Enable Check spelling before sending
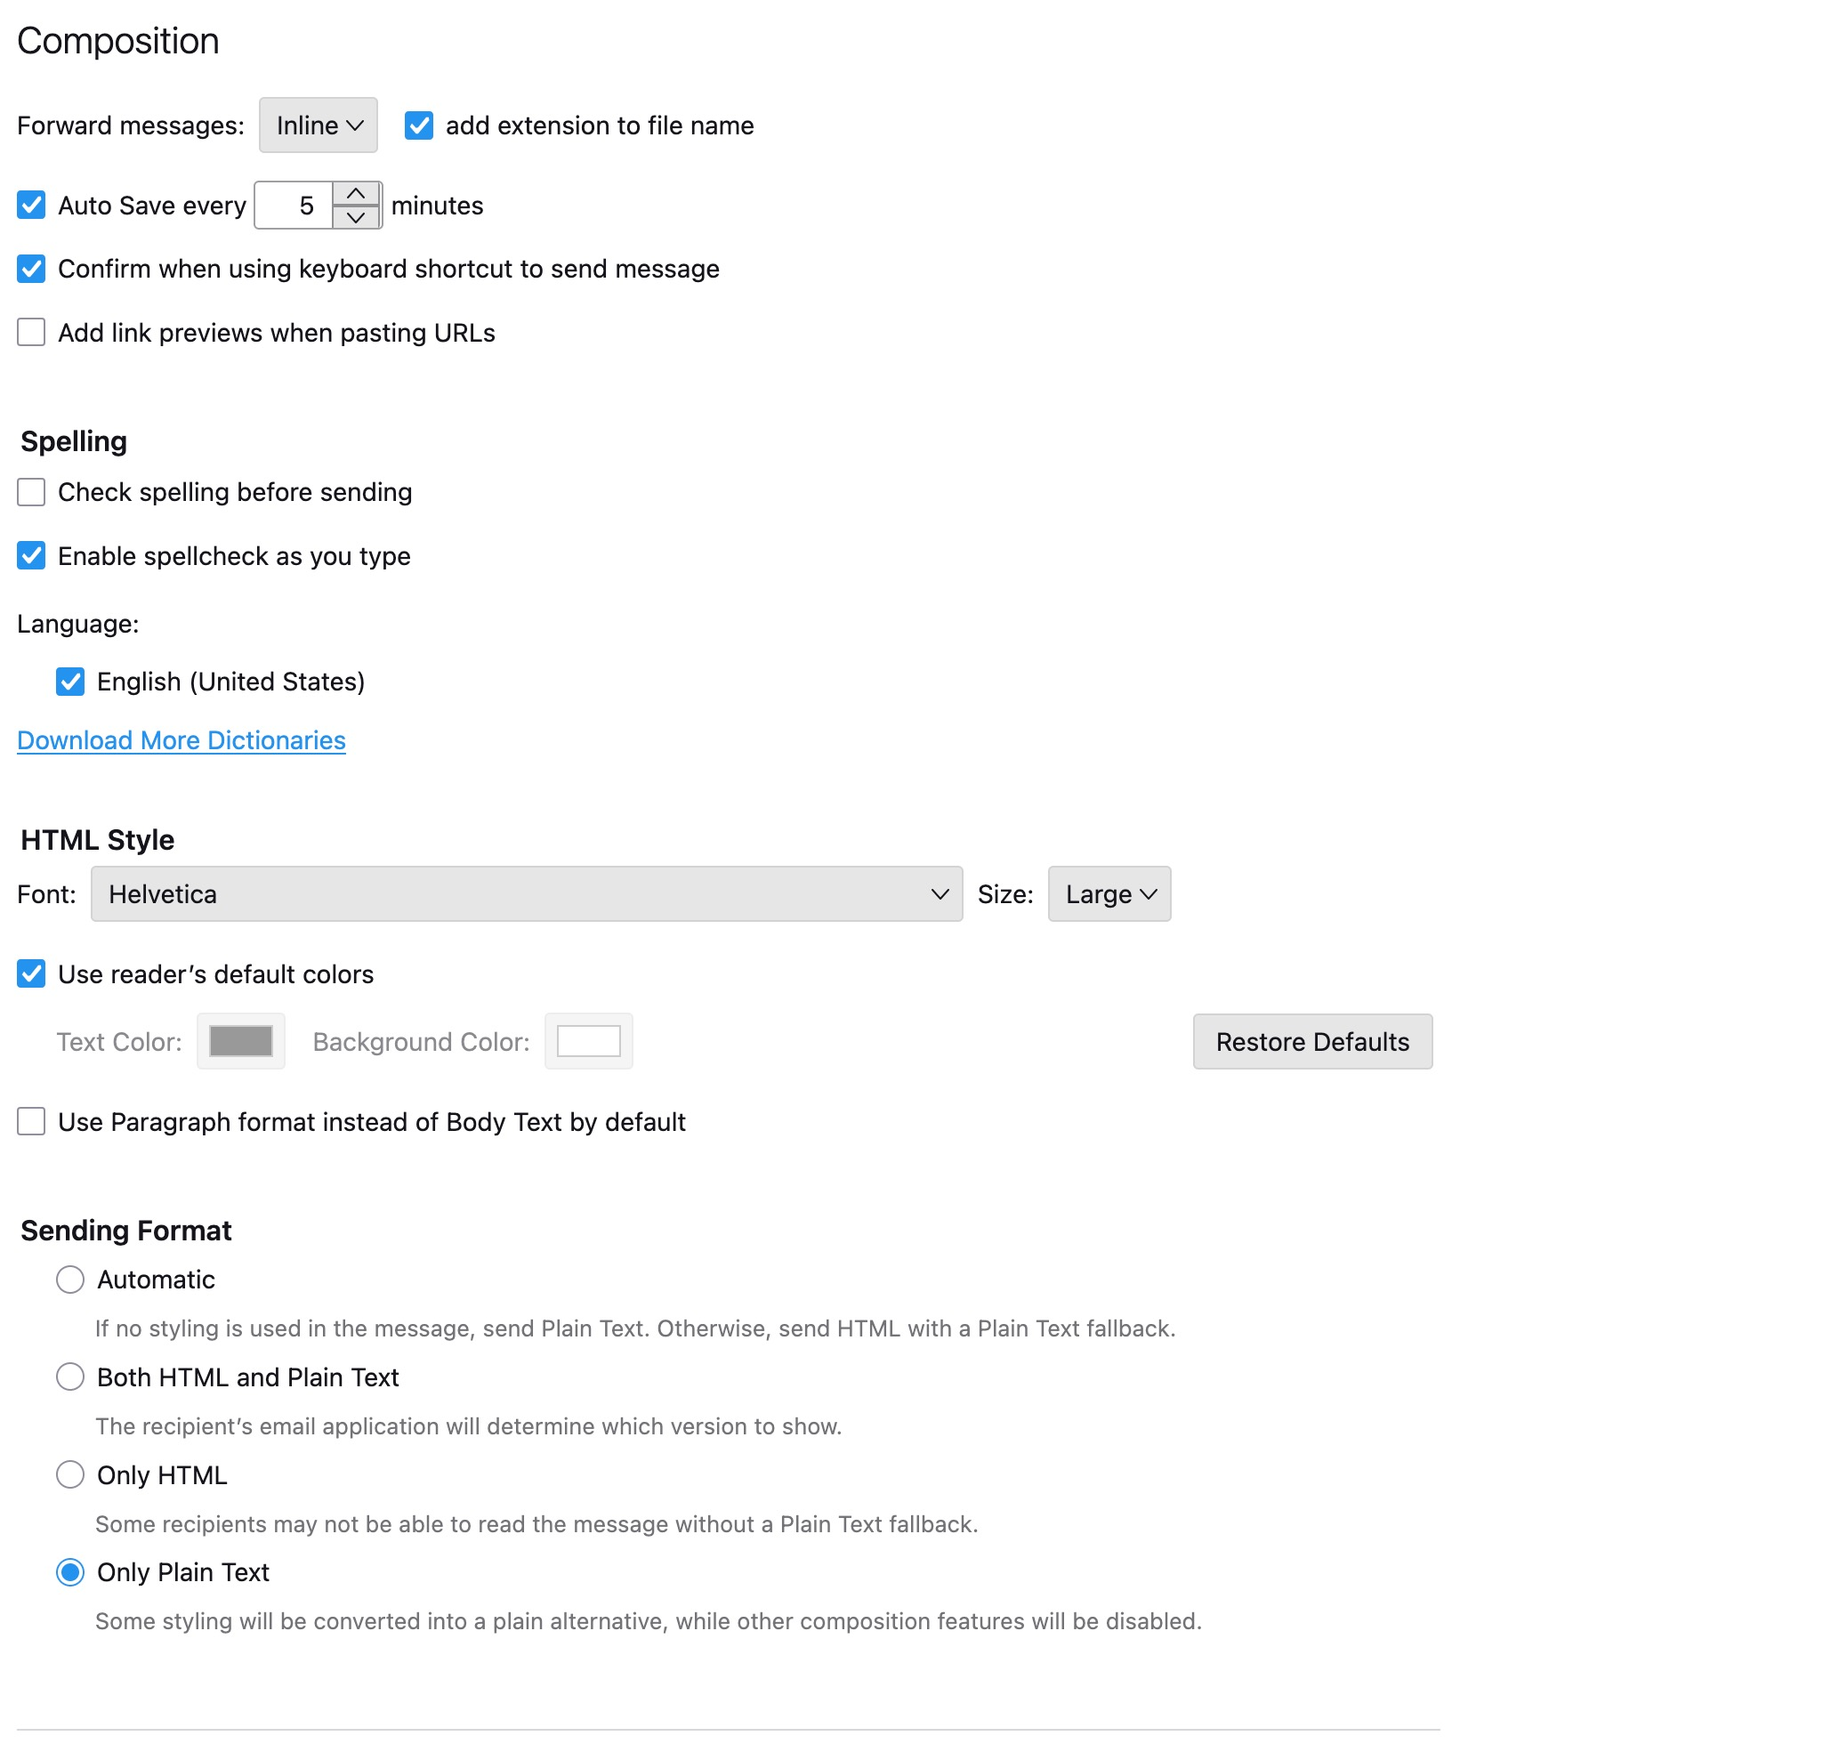 [x=32, y=493]
